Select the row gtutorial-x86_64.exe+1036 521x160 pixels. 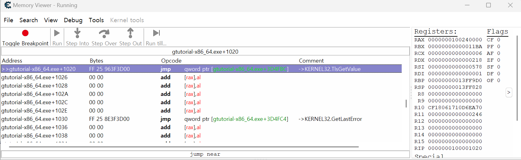pyautogui.click(x=201, y=127)
